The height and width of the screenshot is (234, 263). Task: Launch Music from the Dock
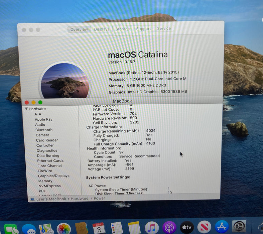[152, 228]
